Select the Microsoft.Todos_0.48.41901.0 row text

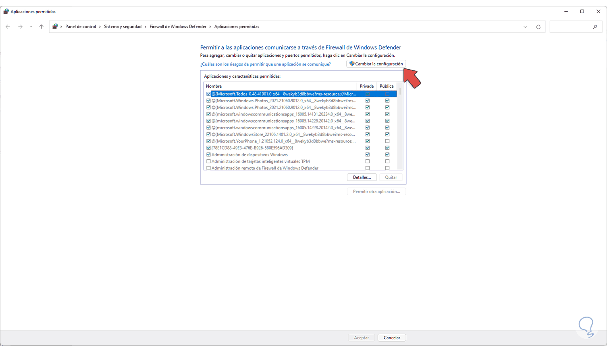(x=284, y=94)
